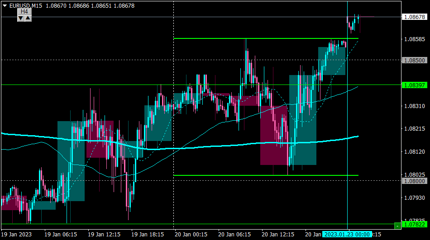Select the green 1.07822 price label
430x240 pixels.
click(x=414, y=225)
